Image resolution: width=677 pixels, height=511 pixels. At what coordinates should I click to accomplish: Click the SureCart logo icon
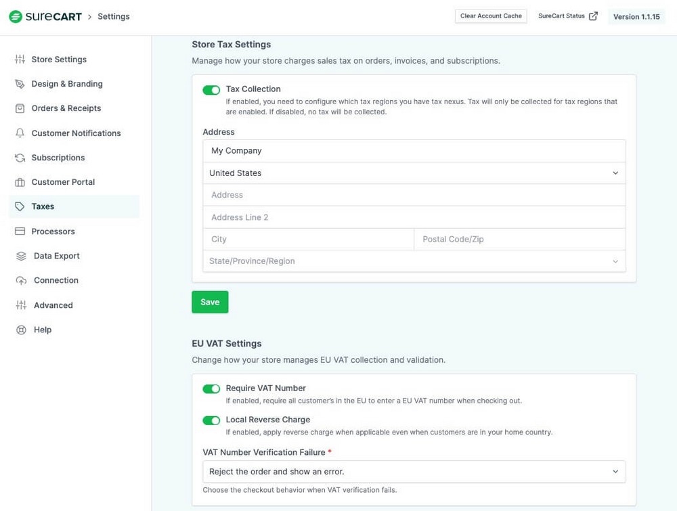point(16,16)
